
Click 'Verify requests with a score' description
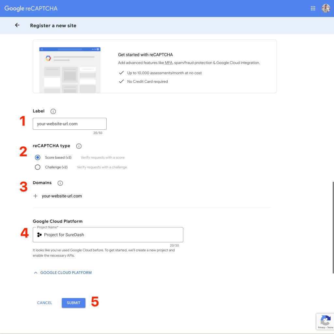(x=103, y=158)
